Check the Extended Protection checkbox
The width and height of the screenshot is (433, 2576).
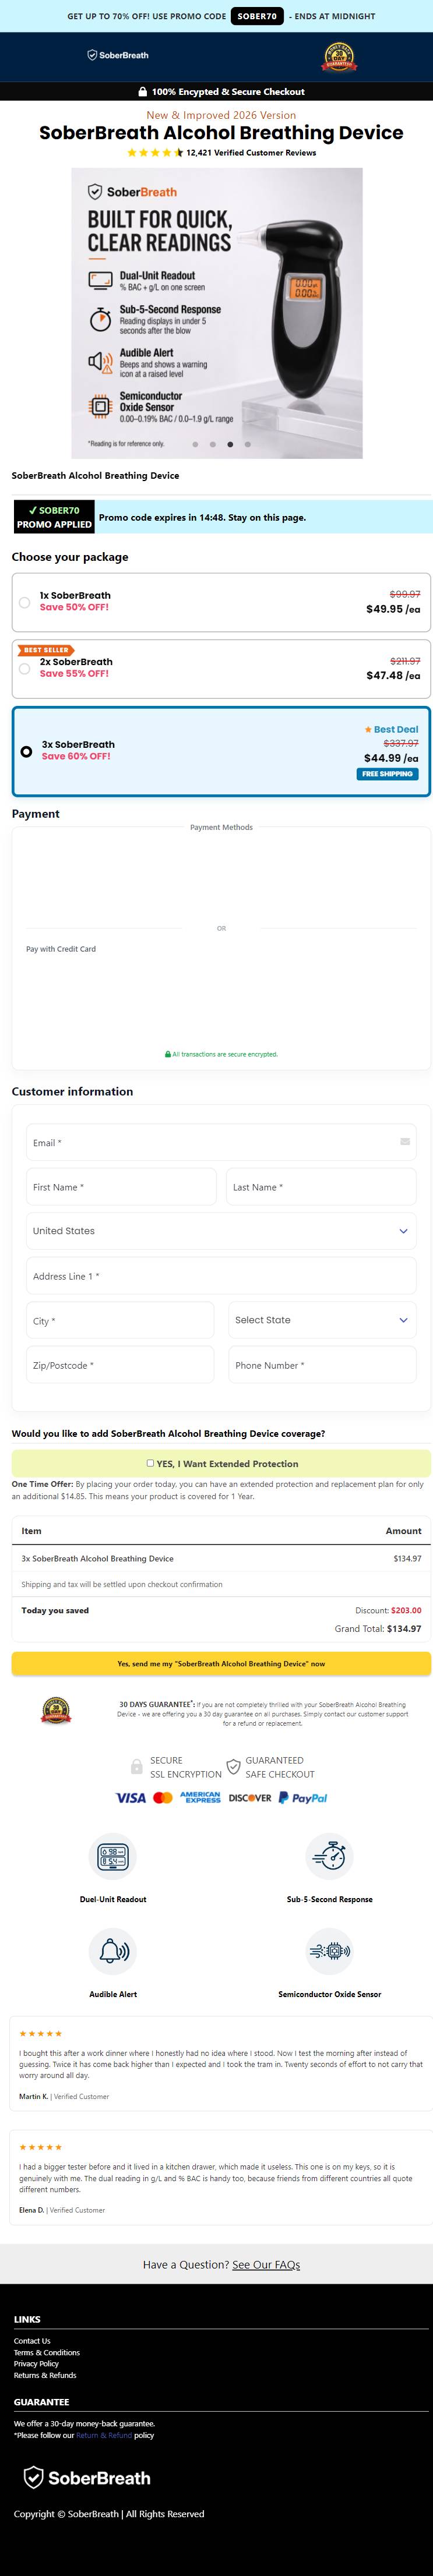[150, 1463]
